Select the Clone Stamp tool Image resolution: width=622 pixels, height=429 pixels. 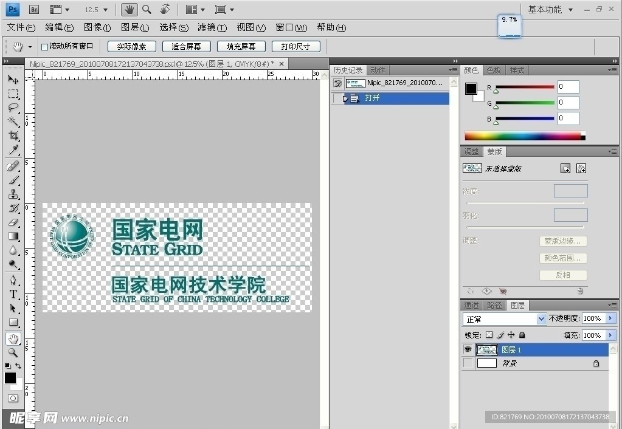click(x=13, y=193)
